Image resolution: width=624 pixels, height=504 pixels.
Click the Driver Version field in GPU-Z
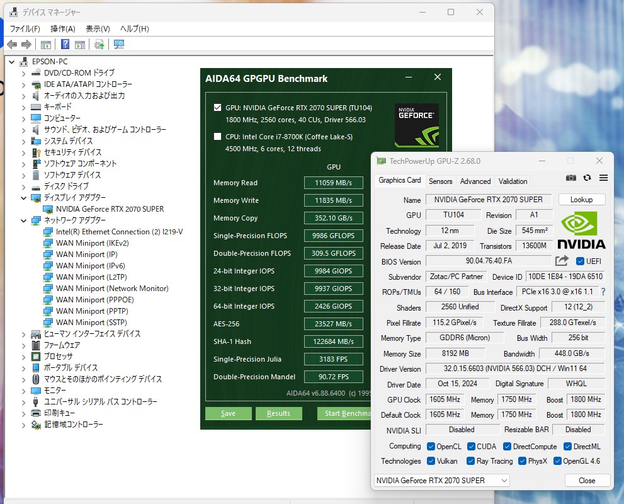(515, 369)
